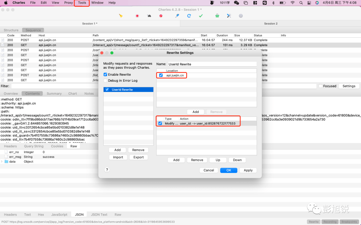361x225 pixels.
Task: Click the Rewrite status bar button
Action: coord(314,222)
